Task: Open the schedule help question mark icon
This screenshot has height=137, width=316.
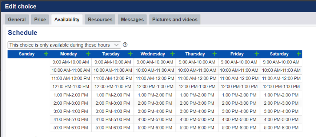Action: pyautogui.click(x=125, y=45)
